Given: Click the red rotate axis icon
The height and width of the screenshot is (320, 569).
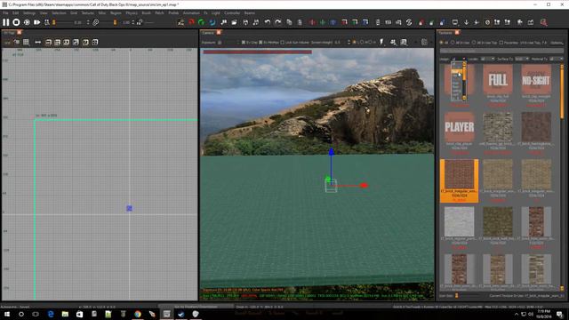Looking at the screenshot, I should pos(191,22).
